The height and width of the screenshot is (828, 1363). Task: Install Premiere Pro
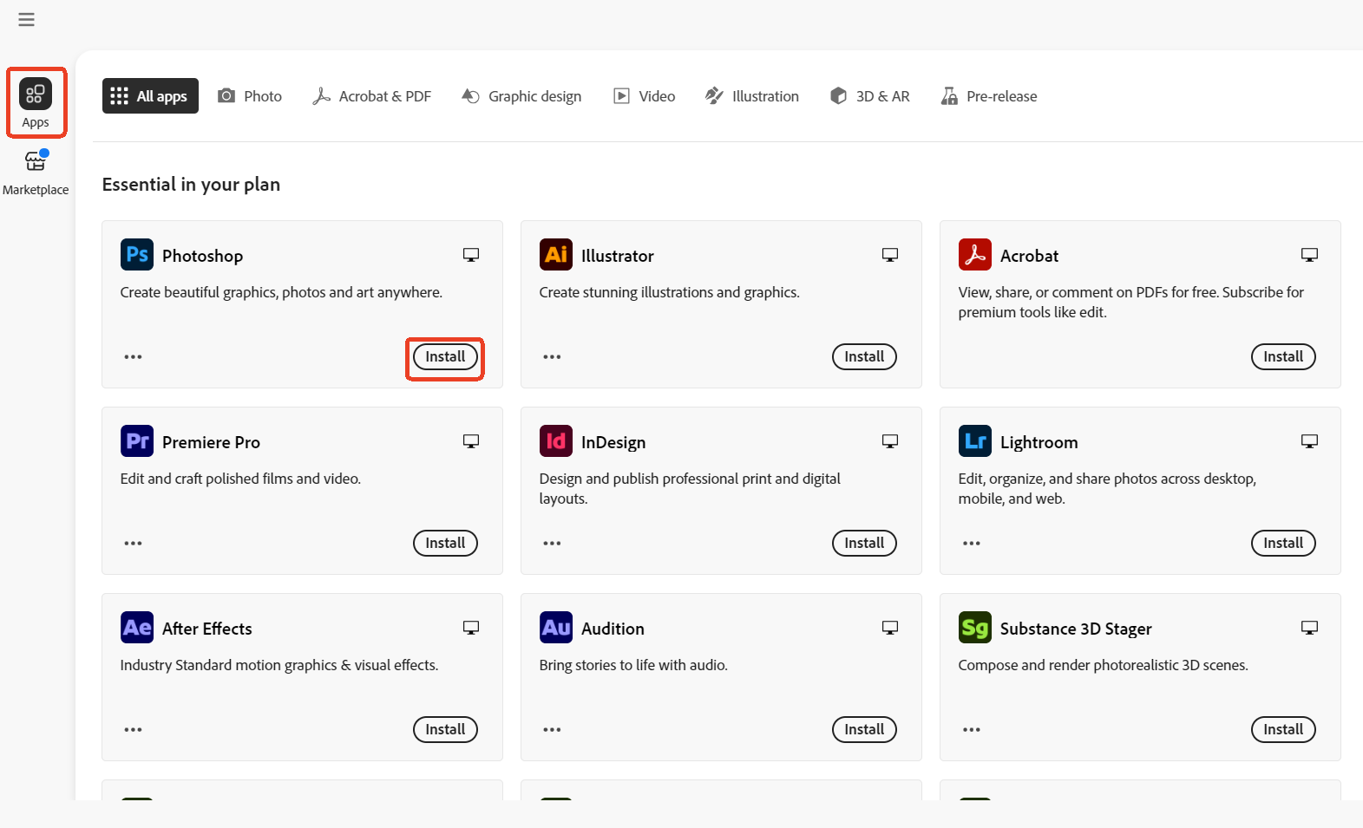click(445, 543)
